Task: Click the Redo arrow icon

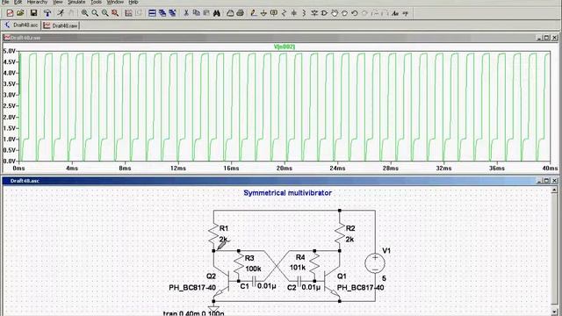Action: tap(364, 13)
